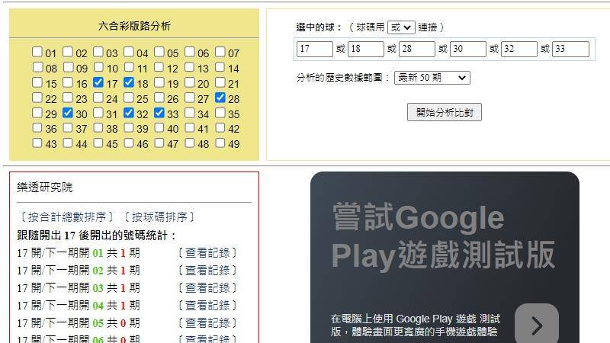Select the input field containing 33
The height and width of the screenshot is (343, 610).
click(570, 50)
